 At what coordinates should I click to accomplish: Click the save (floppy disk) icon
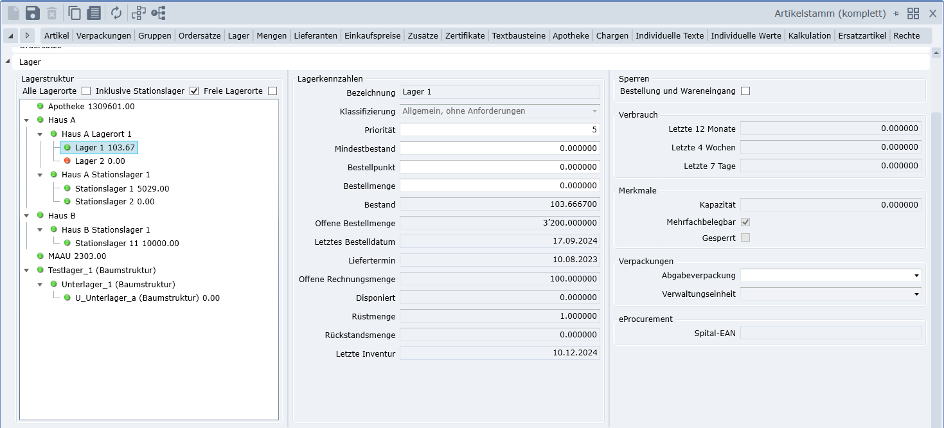tap(33, 13)
